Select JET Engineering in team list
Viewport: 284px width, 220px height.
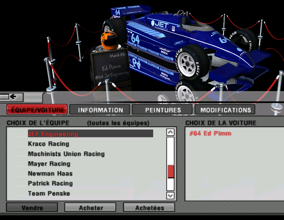point(90,134)
